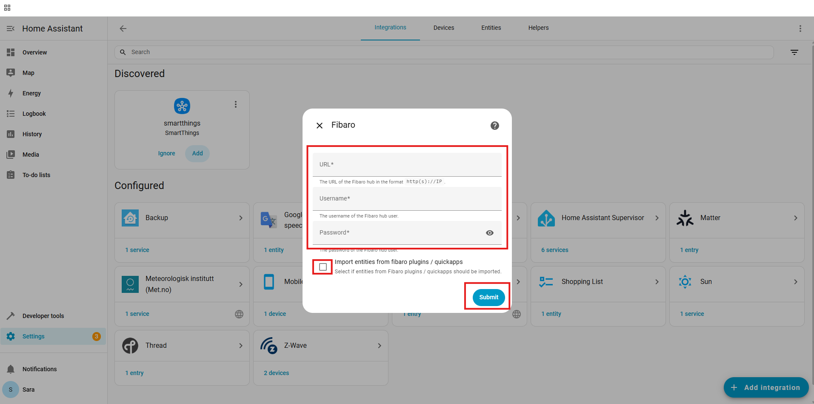814x404 pixels.
Task: Click the Meteorologisk institutt icon
Action: click(x=130, y=284)
